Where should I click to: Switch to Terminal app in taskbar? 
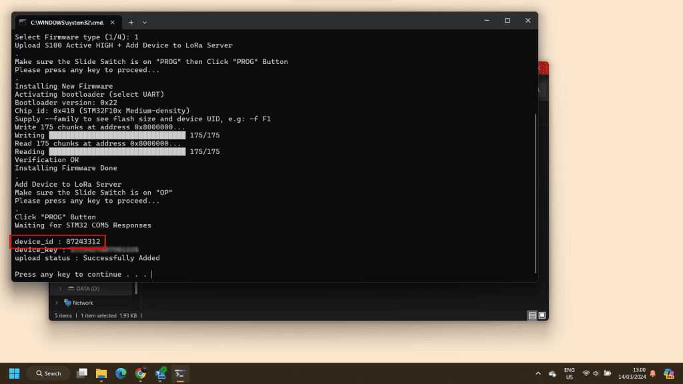[x=180, y=373]
